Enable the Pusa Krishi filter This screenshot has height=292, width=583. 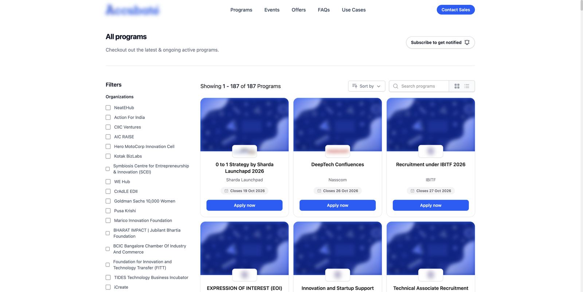pyautogui.click(x=108, y=211)
